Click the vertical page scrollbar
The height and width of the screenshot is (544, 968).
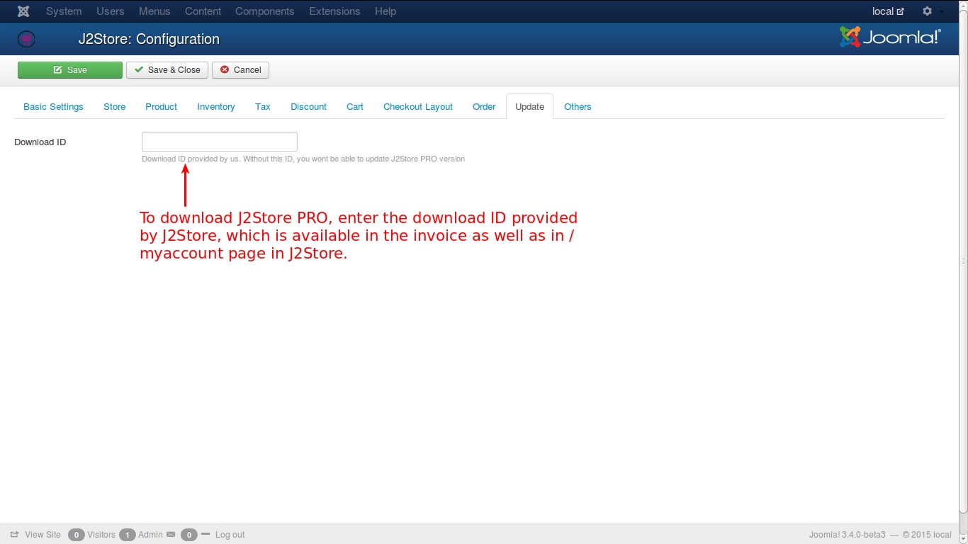coord(964,262)
